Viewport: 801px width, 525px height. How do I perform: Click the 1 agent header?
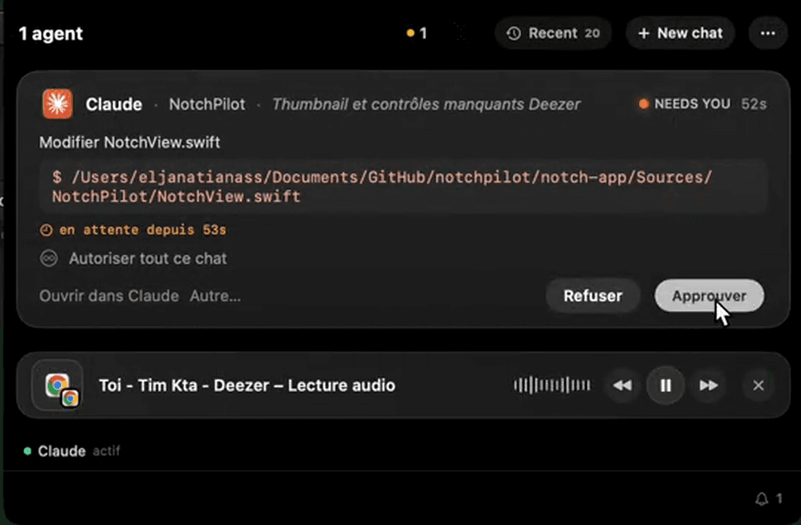click(x=50, y=33)
